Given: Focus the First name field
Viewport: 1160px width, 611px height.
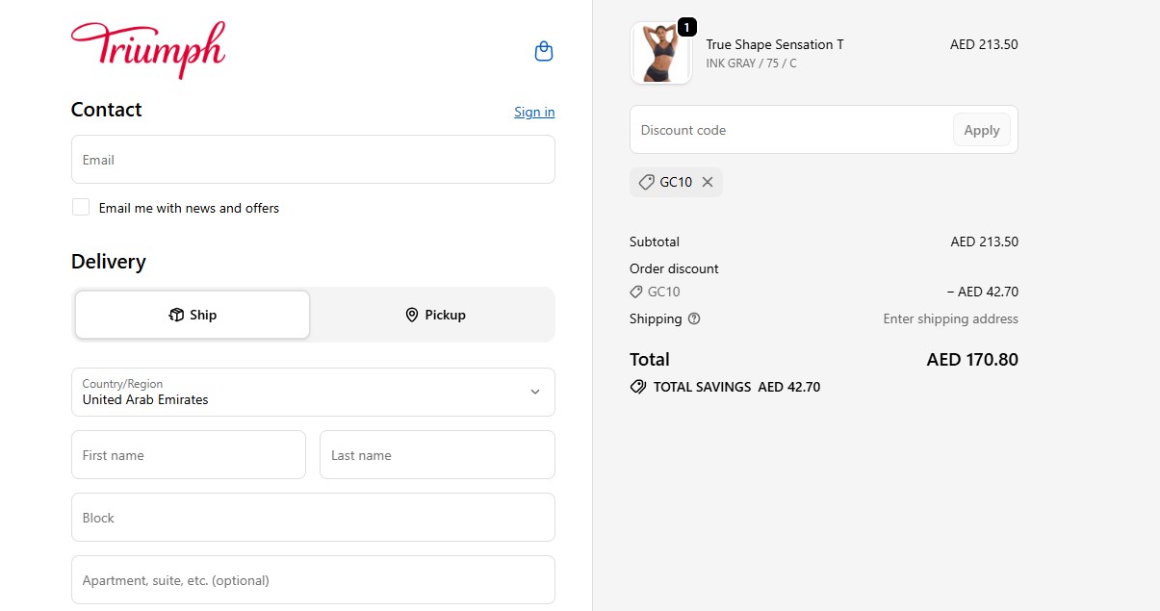Looking at the screenshot, I should [x=189, y=454].
